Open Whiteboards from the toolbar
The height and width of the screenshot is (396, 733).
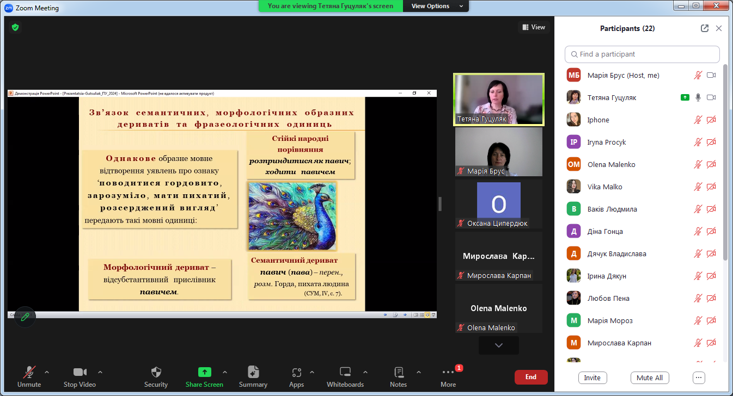pyautogui.click(x=345, y=373)
